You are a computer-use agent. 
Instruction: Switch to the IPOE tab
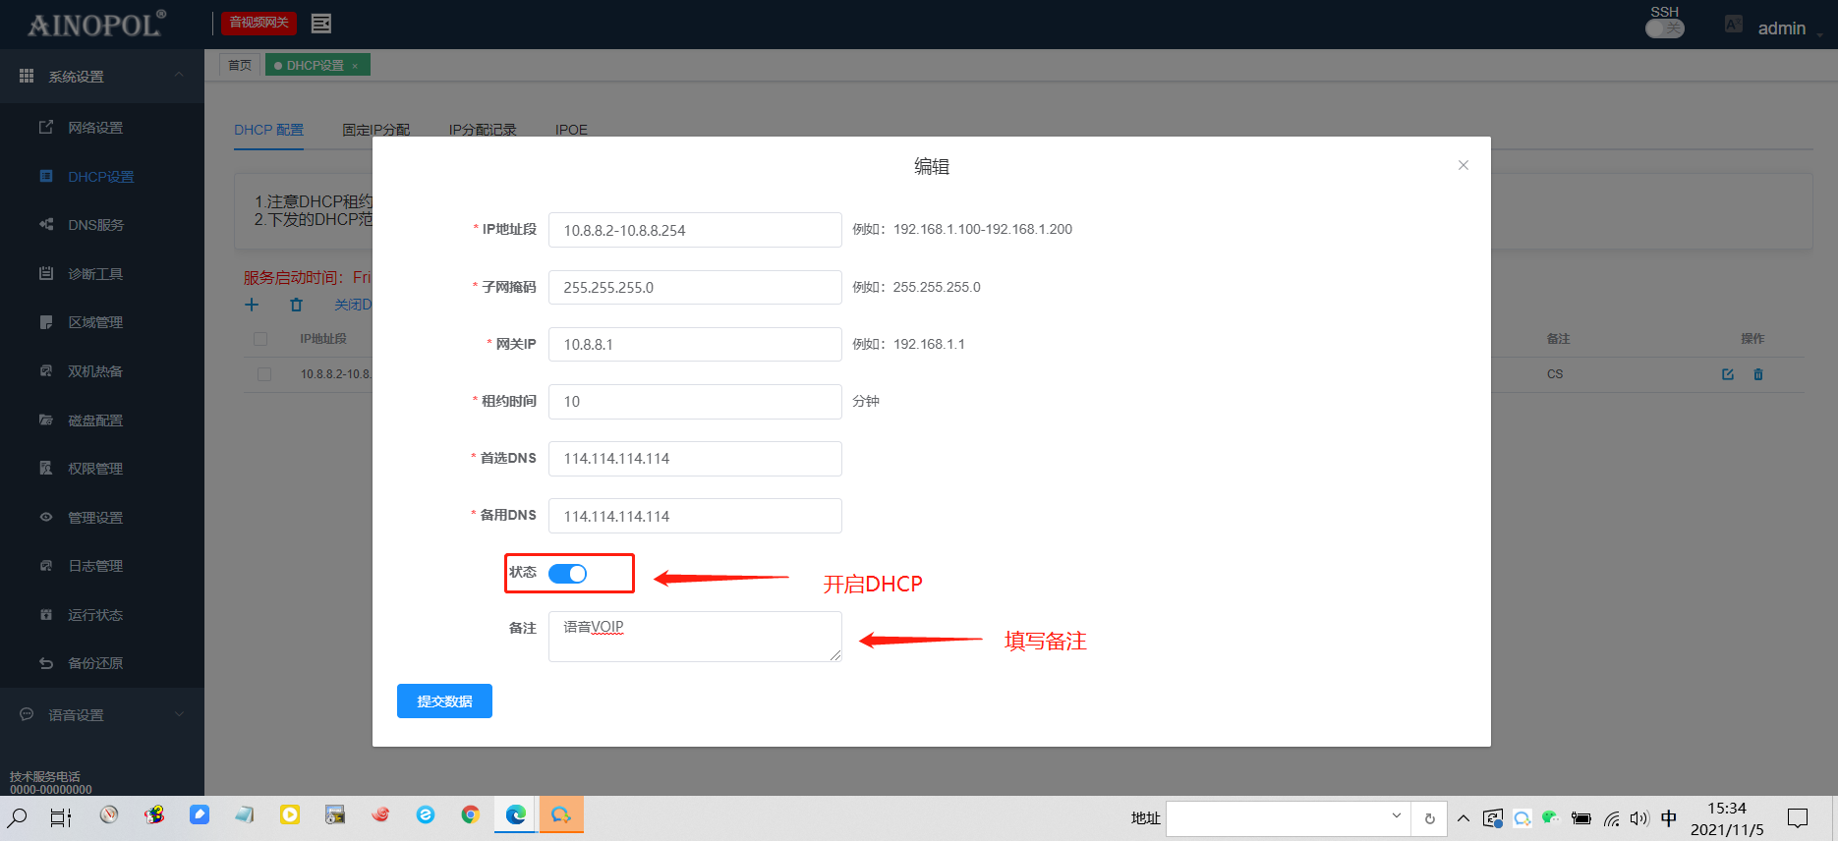click(x=571, y=130)
